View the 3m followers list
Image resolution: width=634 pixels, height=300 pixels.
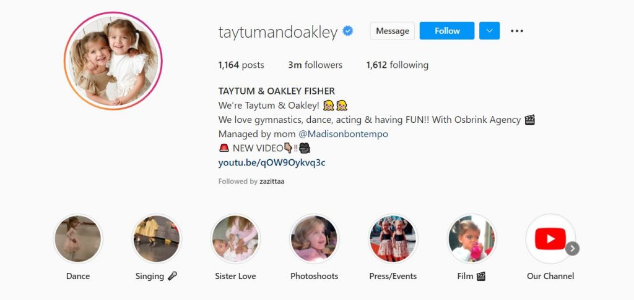coord(315,65)
